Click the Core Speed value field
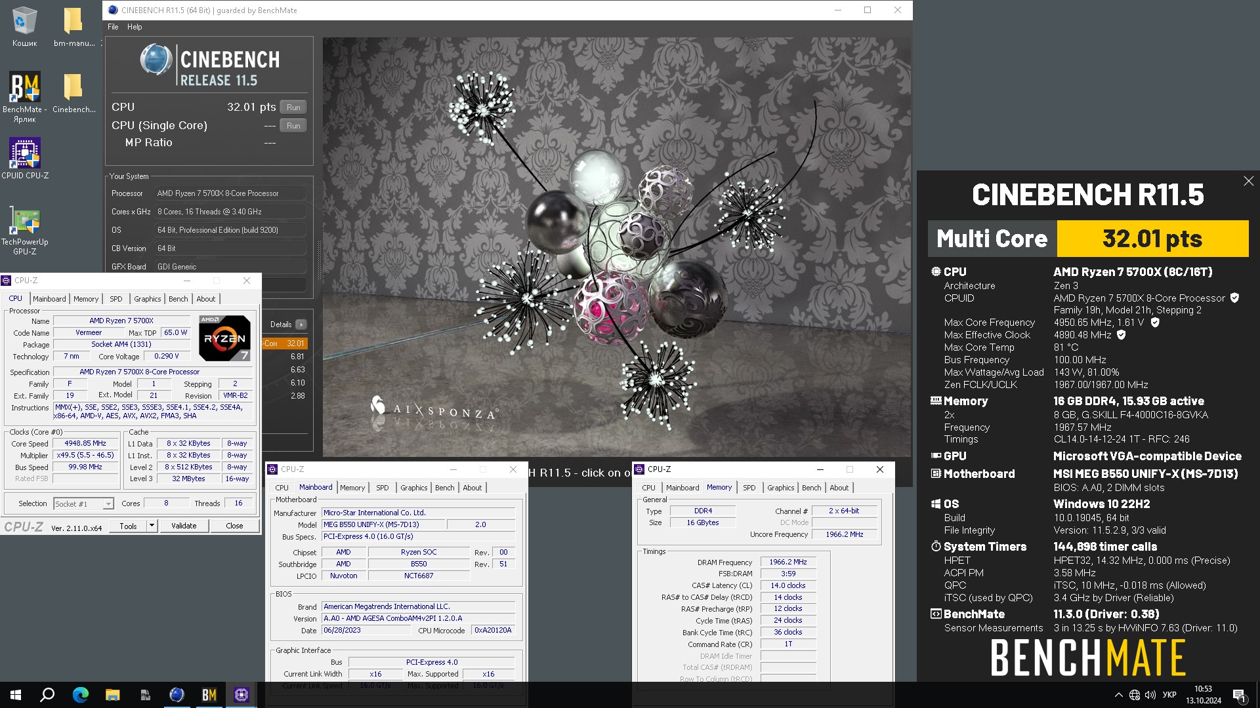1260x708 pixels. coord(85,444)
